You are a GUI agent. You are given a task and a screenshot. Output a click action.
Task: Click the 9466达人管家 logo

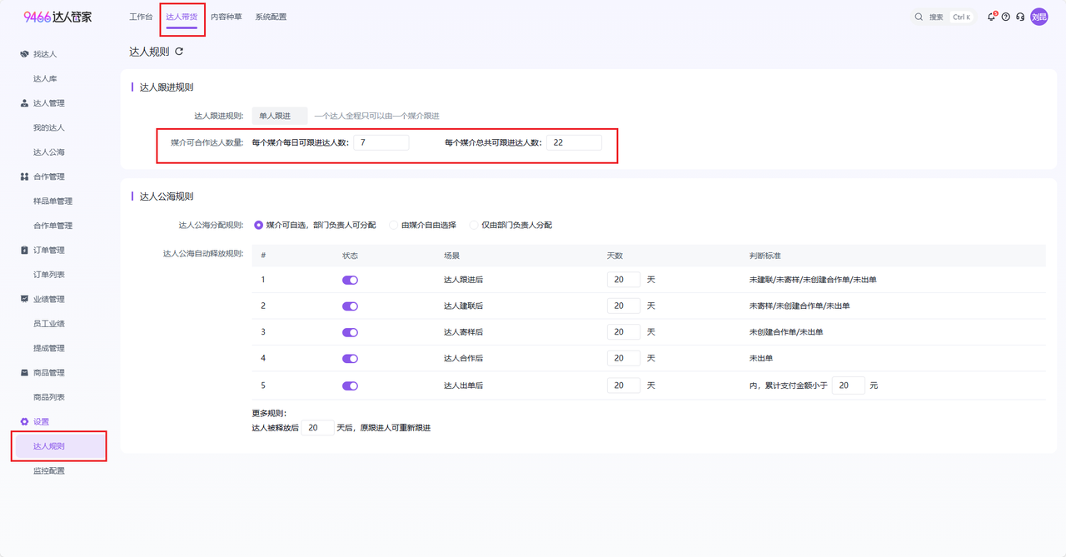(57, 16)
